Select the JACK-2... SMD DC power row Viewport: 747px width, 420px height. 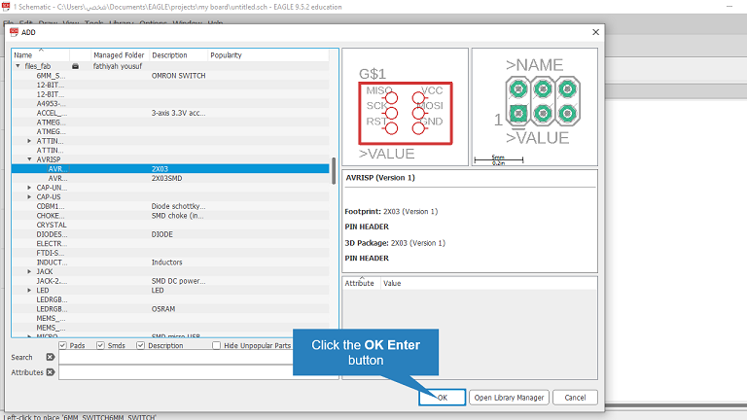click(x=170, y=281)
